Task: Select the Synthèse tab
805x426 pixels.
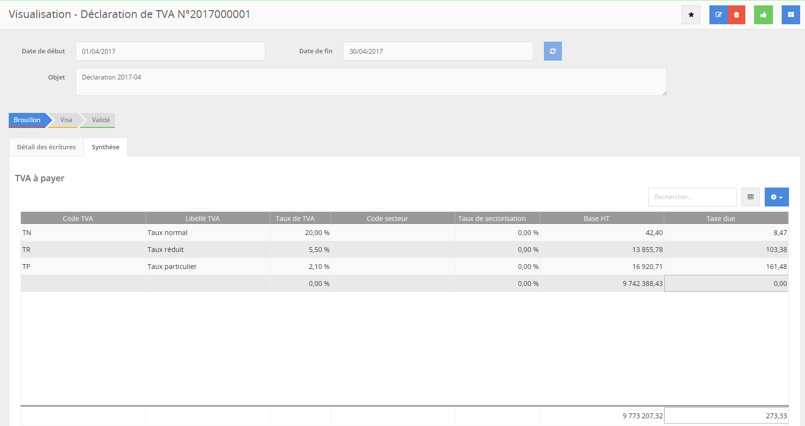Action: 105,147
